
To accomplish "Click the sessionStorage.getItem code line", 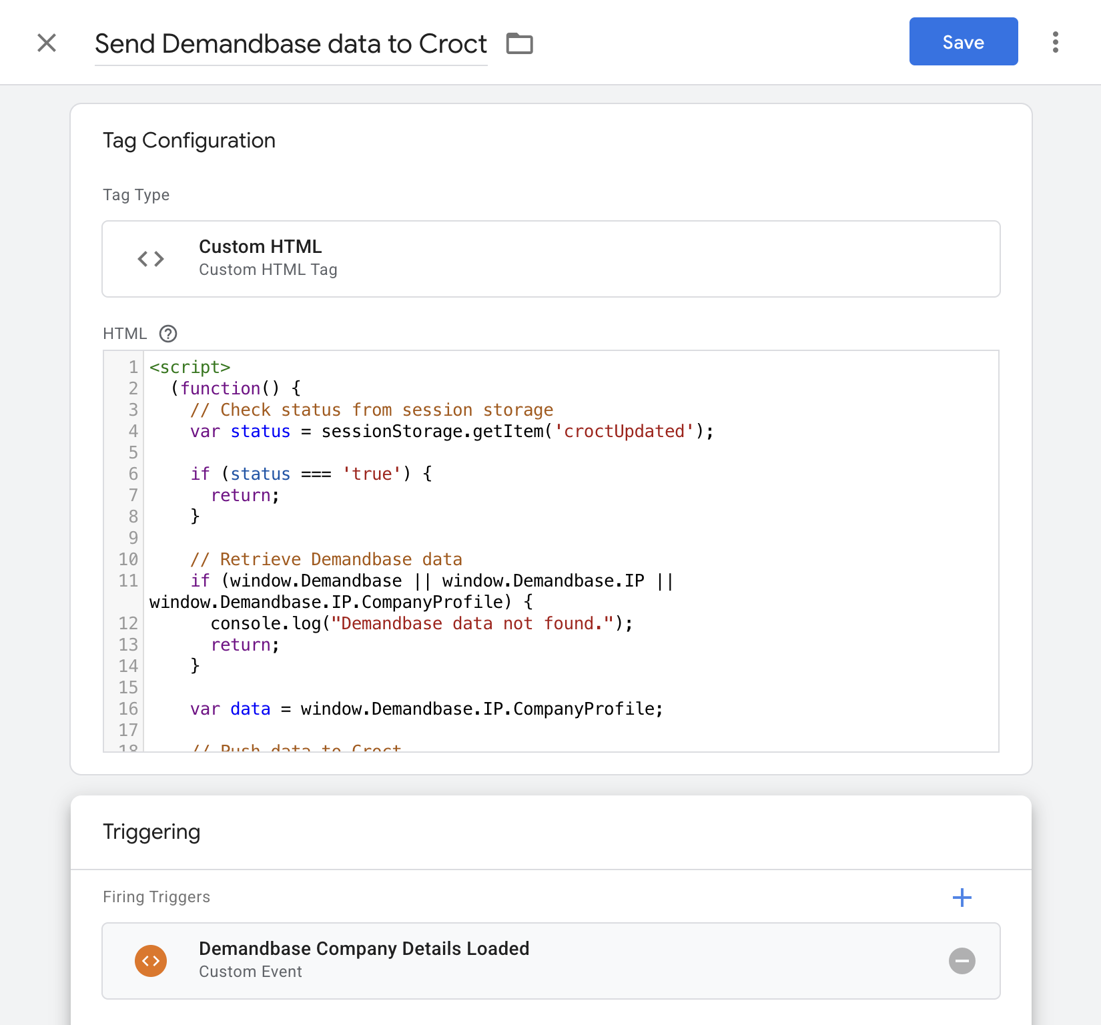I will coord(452,431).
